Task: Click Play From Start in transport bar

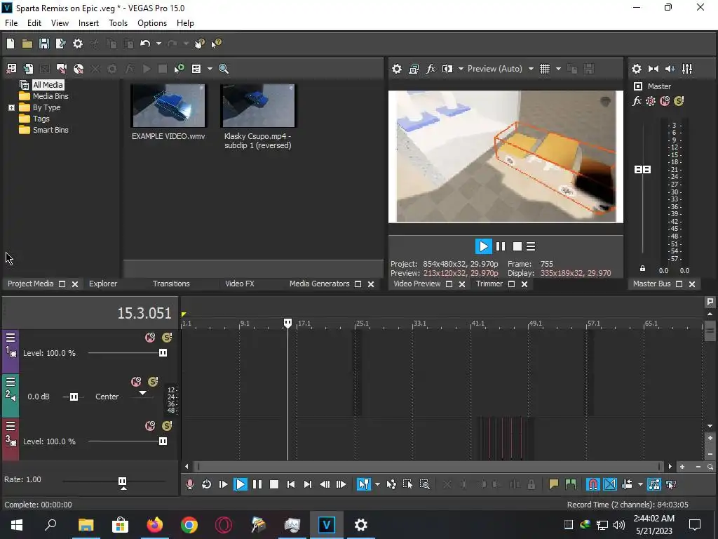Action: (223, 484)
